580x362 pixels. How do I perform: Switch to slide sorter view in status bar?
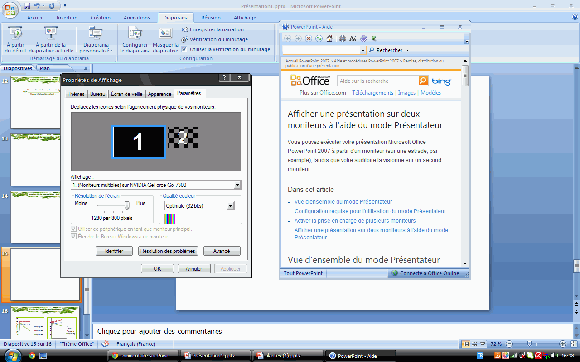pos(474,344)
